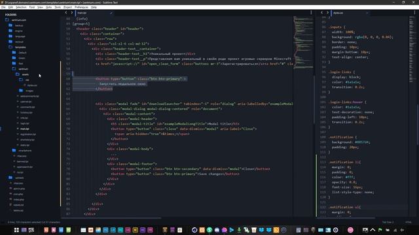Open tab list dropdown of right pane
The image size is (419, 235).
[x=414, y=12]
